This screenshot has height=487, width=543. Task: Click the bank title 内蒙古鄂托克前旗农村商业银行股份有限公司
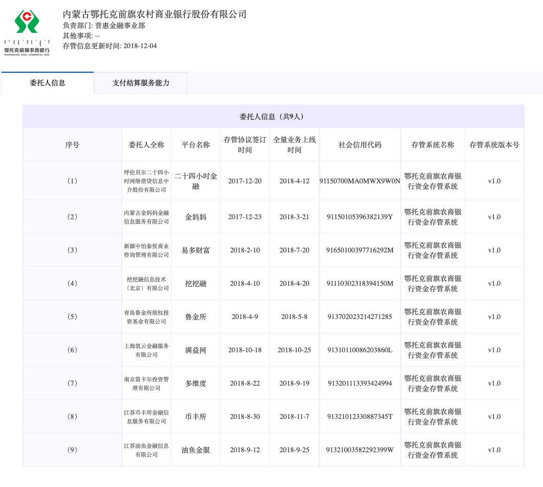pos(155,14)
